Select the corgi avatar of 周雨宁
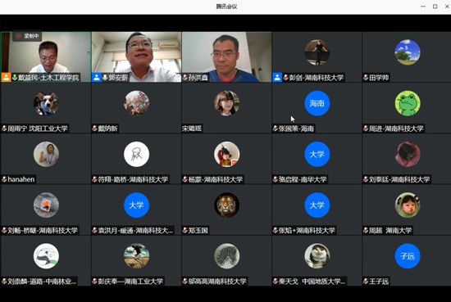The height and width of the screenshot is (302, 451). coord(46,103)
